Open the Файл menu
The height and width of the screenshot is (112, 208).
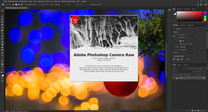point(5,1)
